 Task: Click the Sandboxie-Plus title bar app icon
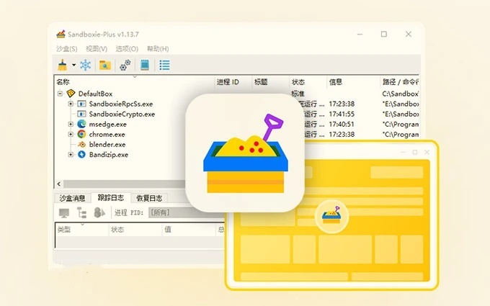pyautogui.click(x=61, y=34)
